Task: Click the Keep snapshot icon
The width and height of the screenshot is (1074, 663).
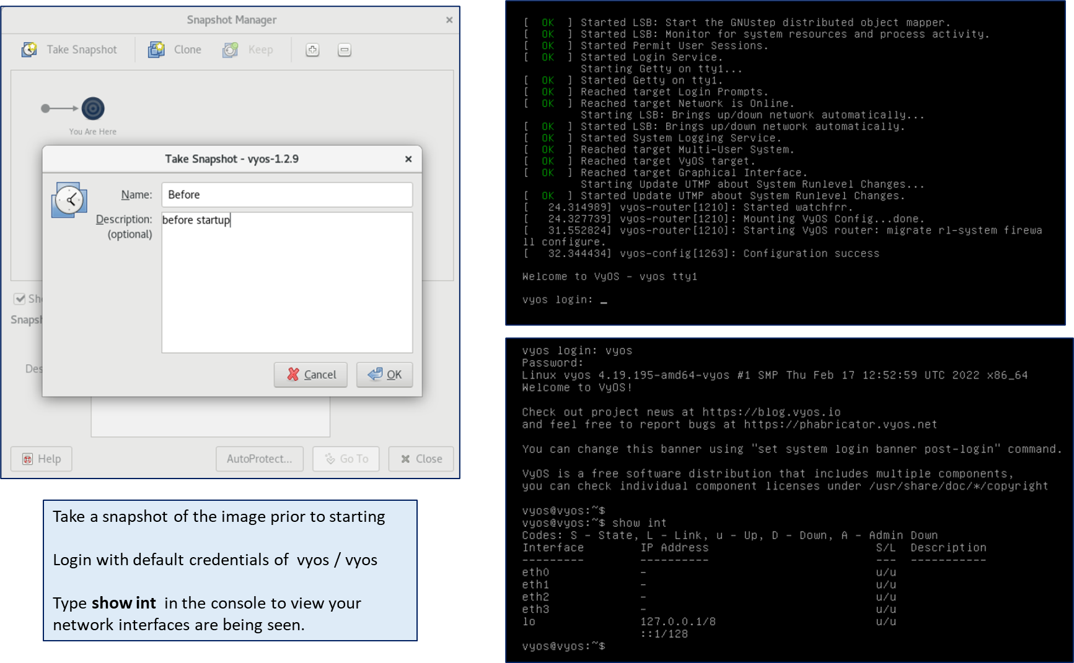Action: click(231, 50)
